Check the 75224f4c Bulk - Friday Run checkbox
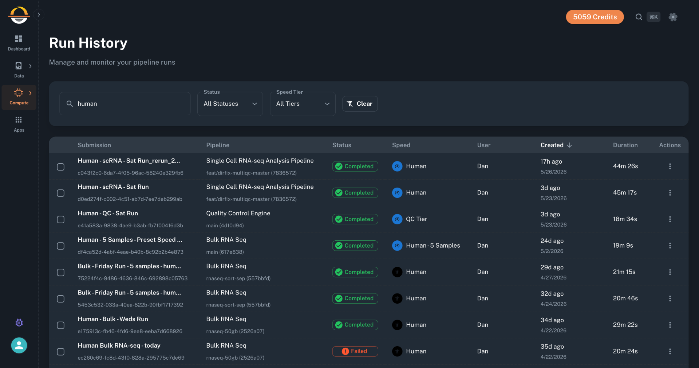This screenshot has width=699, height=368. 61,272
